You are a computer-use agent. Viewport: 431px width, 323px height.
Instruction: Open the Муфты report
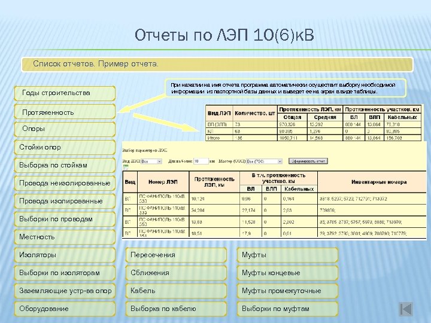point(287,255)
